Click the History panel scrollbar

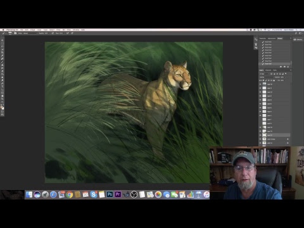[291, 63]
